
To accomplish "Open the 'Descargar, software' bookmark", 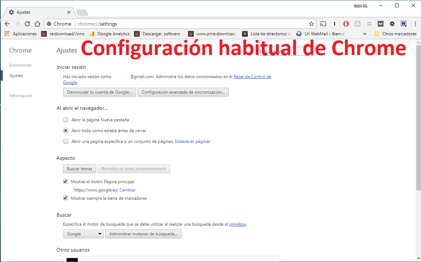I will click(159, 34).
